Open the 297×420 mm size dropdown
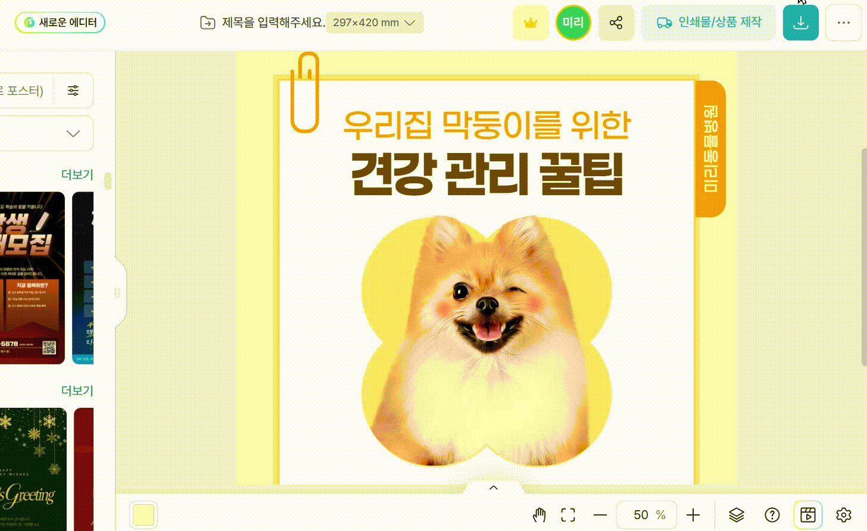Image resolution: width=867 pixels, height=531 pixels. 374,23
